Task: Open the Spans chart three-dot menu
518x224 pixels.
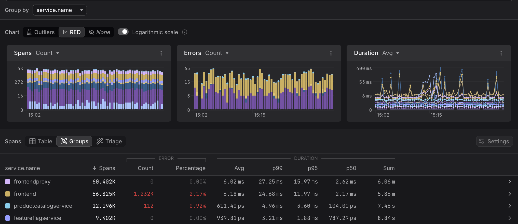Action: [x=161, y=53]
